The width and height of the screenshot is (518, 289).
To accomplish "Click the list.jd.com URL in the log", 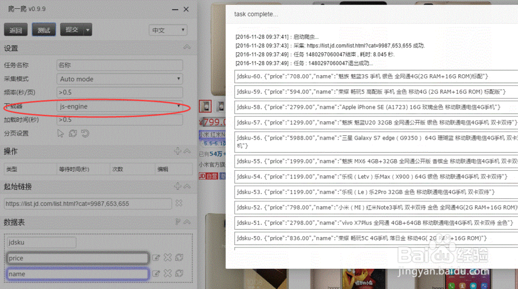I will coord(359,46).
